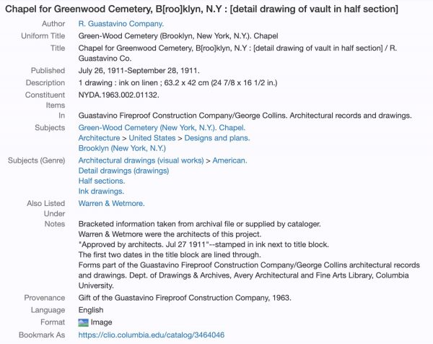Follow the Ink drawings genre link

(x=101, y=192)
